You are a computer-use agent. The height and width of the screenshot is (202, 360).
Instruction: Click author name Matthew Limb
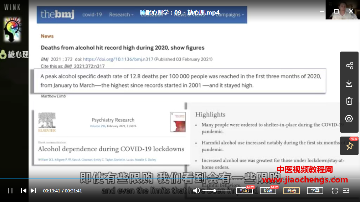click(x=53, y=96)
